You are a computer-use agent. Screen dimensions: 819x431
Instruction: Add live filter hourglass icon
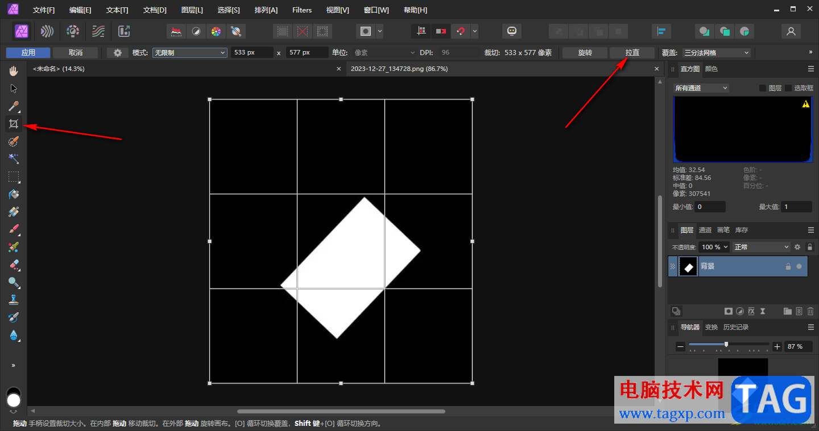(763, 311)
